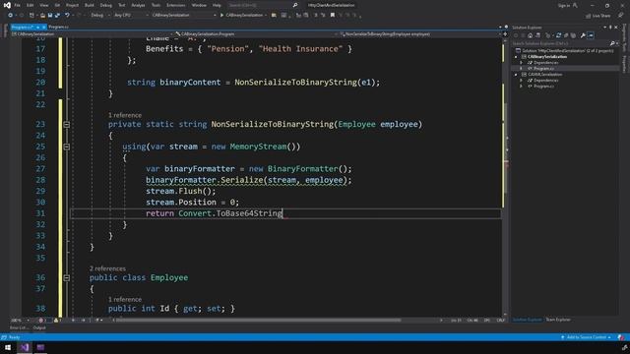Click the Open File toolbar icon
This screenshot has height=354, width=630.
tap(42, 16)
